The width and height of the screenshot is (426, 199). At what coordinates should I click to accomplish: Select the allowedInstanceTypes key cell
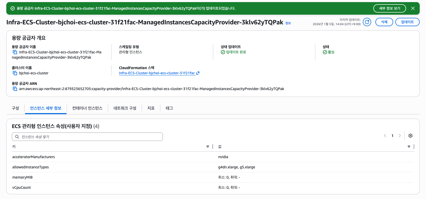pyautogui.click(x=30, y=167)
